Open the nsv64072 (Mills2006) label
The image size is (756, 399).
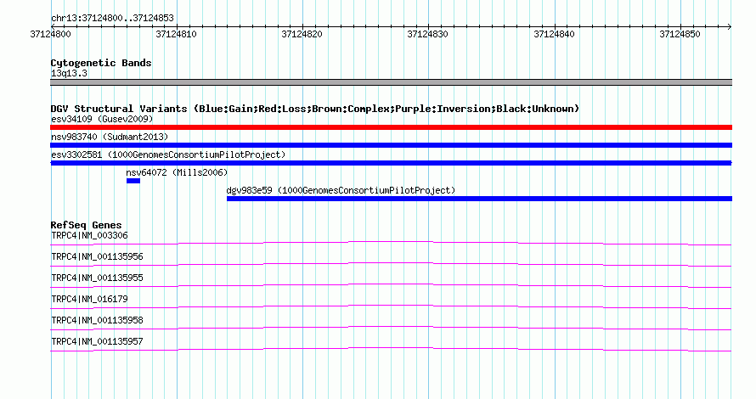pyautogui.click(x=177, y=172)
